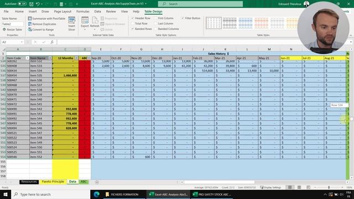Open the File menu

coord(6,11)
